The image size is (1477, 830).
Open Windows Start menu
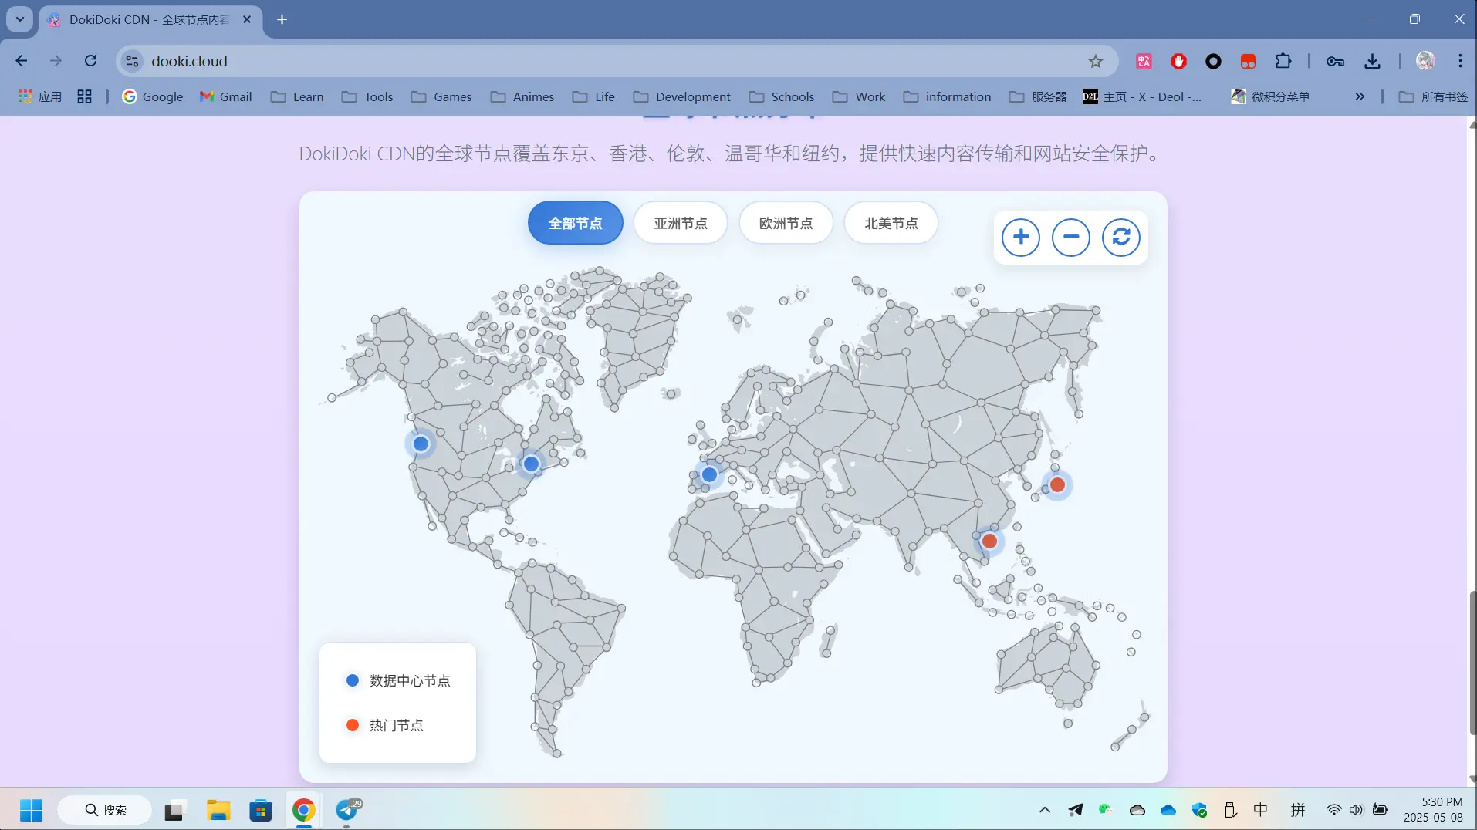[x=31, y=810]
